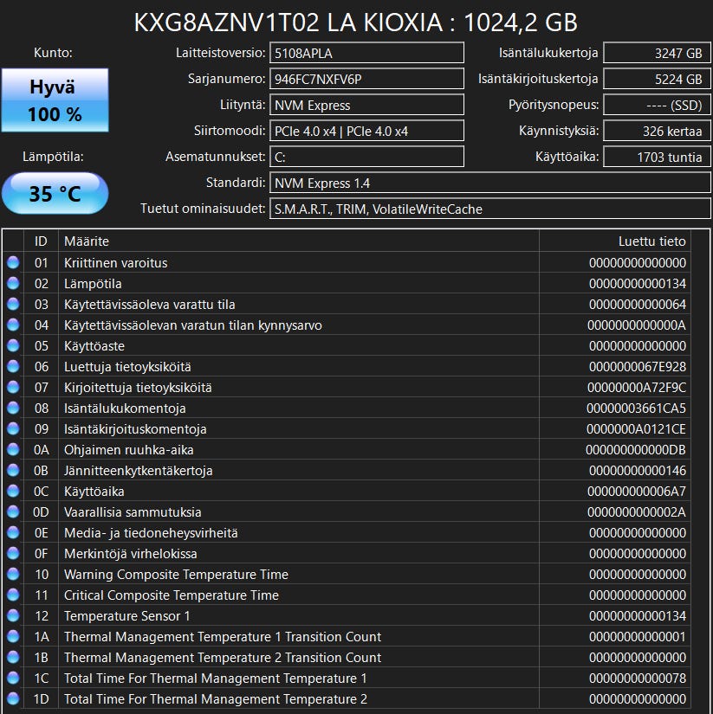
Task: Click raw value 0000000A0121CE
Action: (637, 429)
